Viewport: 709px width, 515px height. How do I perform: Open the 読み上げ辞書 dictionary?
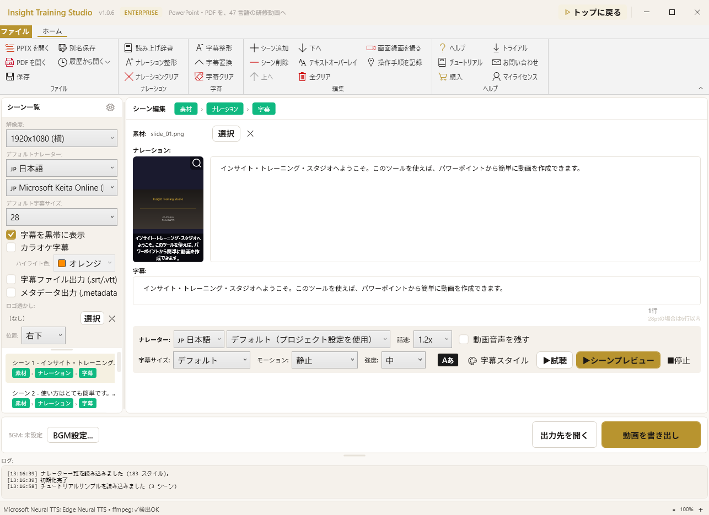tap(149, 48)
